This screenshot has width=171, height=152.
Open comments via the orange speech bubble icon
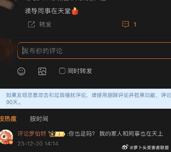[126, 24]
